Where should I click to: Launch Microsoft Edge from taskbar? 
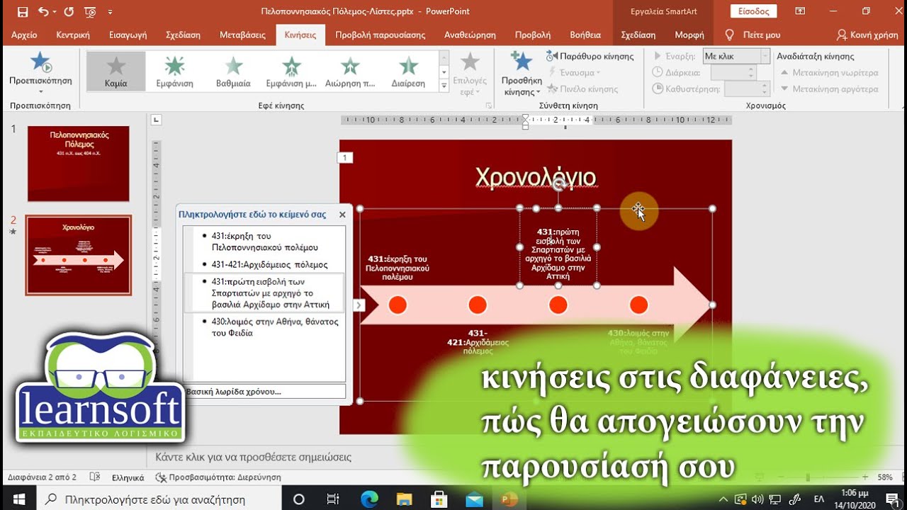click(x=369, y=499)
